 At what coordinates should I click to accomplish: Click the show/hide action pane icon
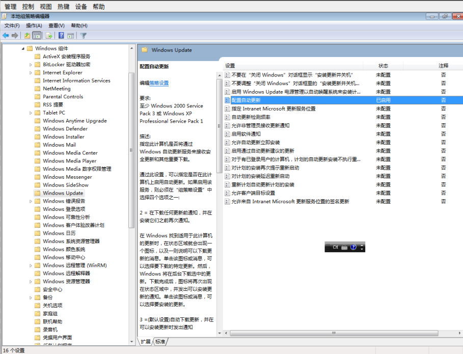coord(71,36)
